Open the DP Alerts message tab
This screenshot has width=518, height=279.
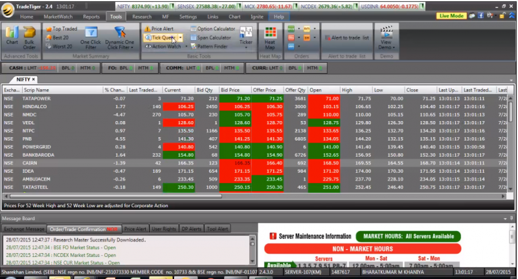click(191, 229)
